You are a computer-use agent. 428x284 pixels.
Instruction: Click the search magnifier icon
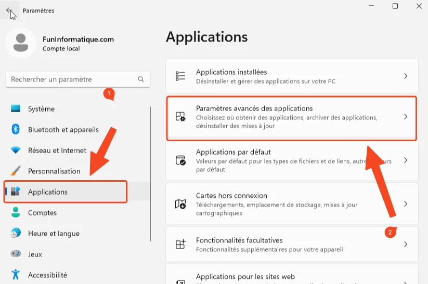click(x=141, y=79)
